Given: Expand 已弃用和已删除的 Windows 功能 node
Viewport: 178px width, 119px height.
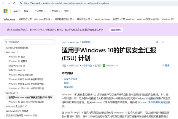Looking at the screenshot, I should (x=5, y=115).
